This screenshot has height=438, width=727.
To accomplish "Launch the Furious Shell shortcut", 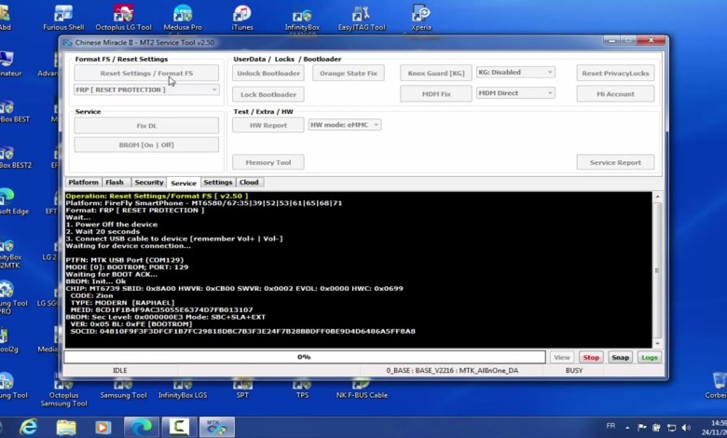I will [x=63, y=17].
